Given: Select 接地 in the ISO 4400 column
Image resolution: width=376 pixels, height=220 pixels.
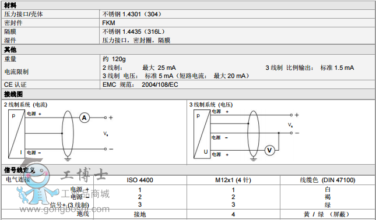Looking at the screenshot, I should [x=140, y=214].
